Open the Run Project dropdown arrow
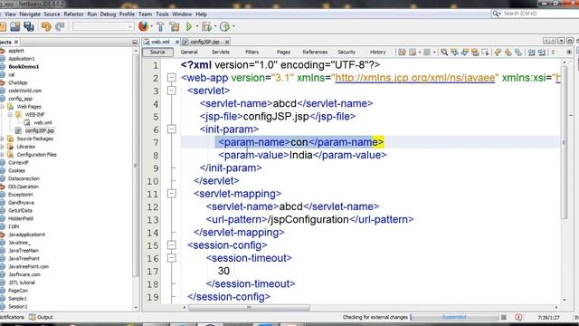The width and height of the screenshot is (579, 326). pos(197,26)
